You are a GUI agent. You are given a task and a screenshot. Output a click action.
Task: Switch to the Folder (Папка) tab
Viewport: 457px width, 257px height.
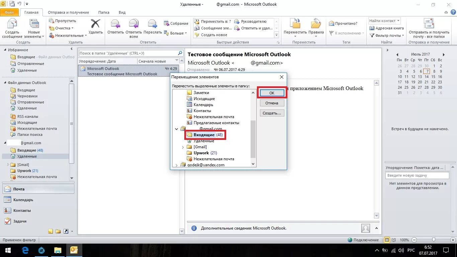(104, 12)
